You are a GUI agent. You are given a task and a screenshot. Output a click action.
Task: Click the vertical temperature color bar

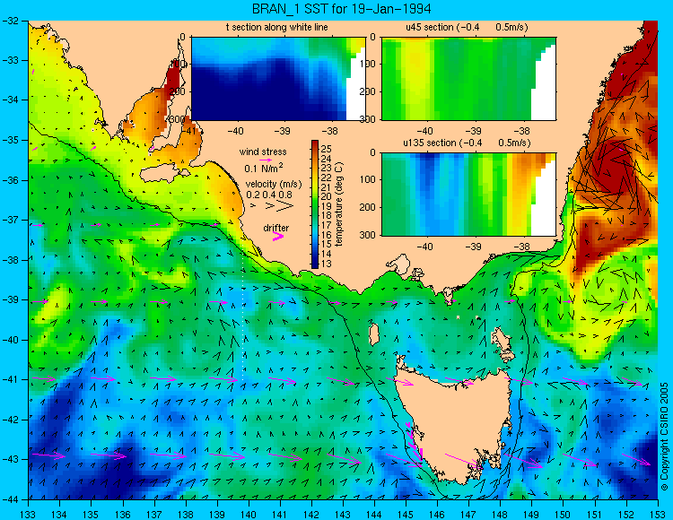click(x=315, y=204)
